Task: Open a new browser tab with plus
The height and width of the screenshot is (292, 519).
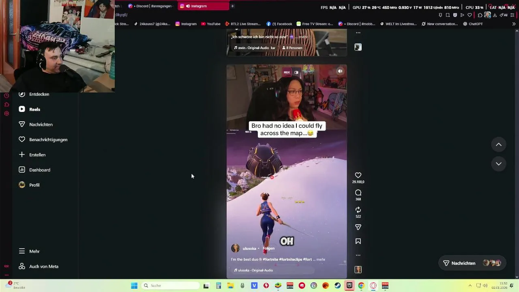Action: point(232,6)
